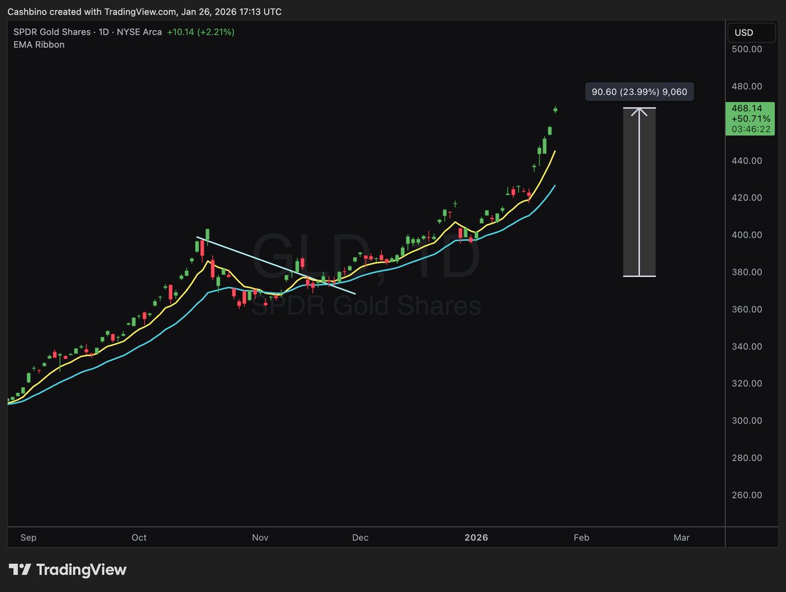Select the white price-range measurement arrow

(x=639, y=192)
